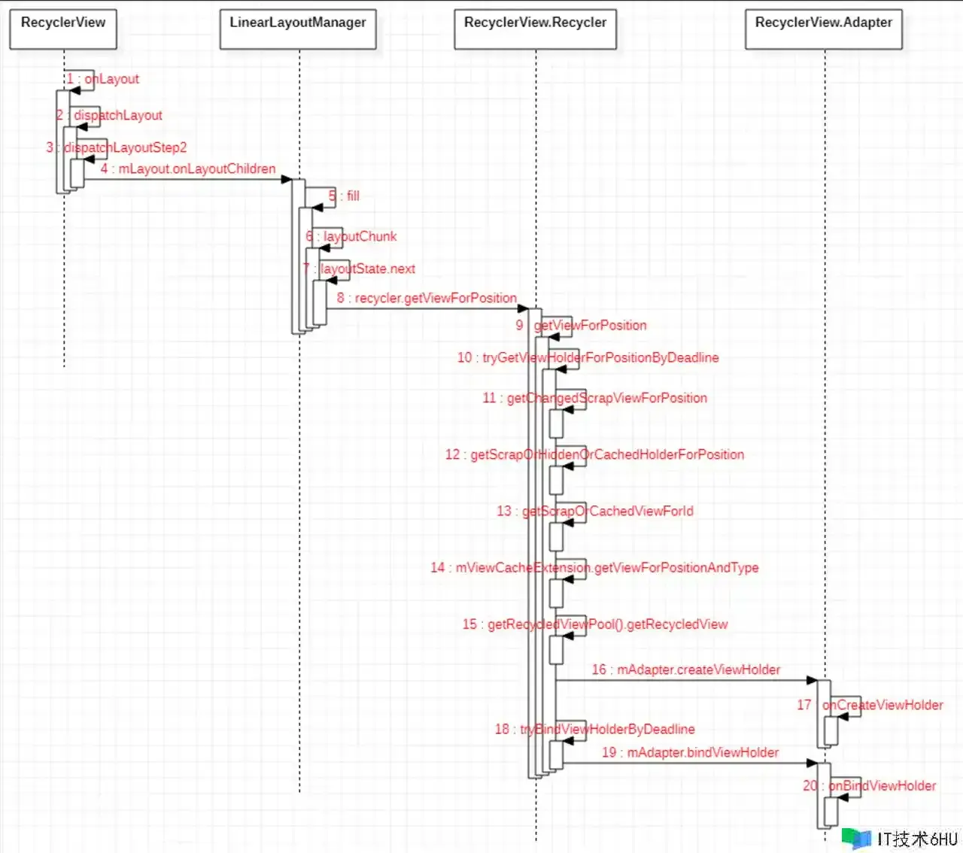Screen dimensions: 963x853
Task: Click '19 : mAdapter.bindViewHolder' message text
Action: (691, 752)
